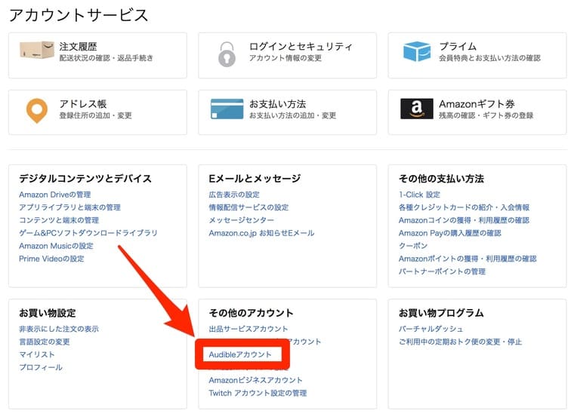Open Amazon Payの購入履歴の確認 link
Viewport: 574px width, 417px height.
[x=450, y=233]
